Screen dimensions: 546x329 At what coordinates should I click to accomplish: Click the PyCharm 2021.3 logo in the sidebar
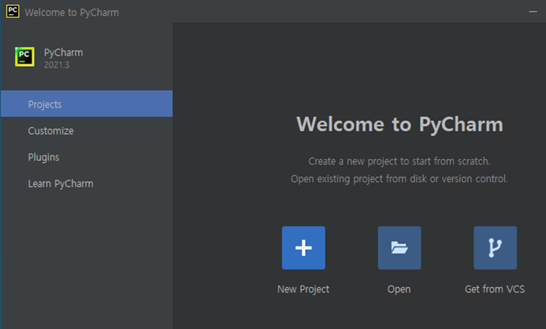point(25,56)
